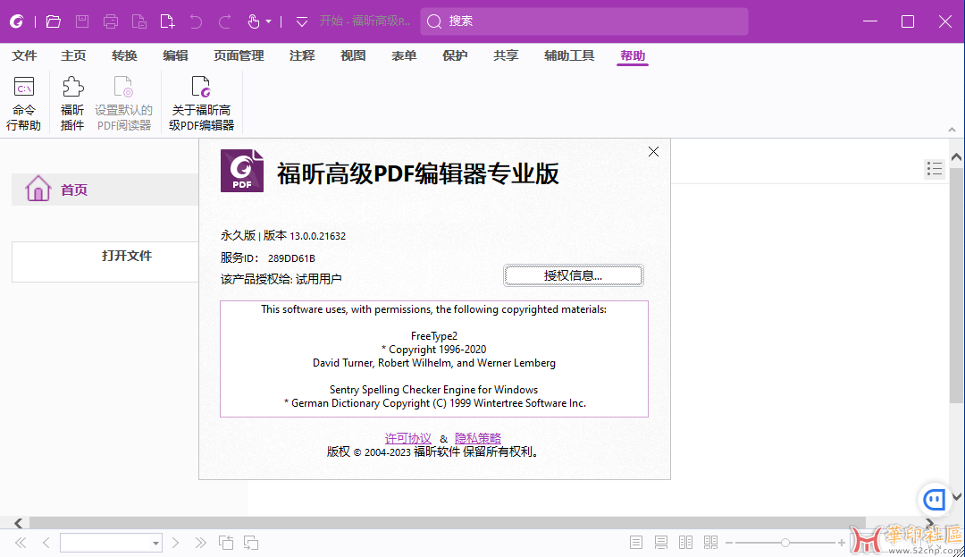Click the Foxit PDF logo in about dialog
The height and width of the screenshot is (557, 965).
[x=242, y=171]
